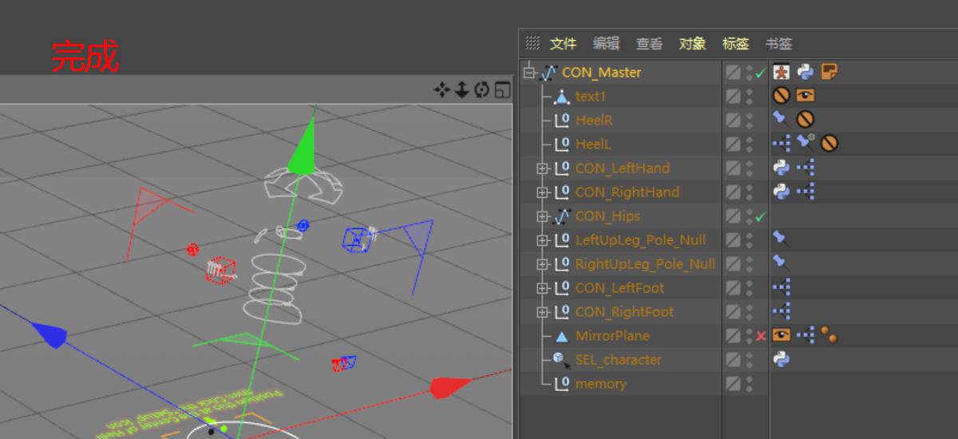
Task: Enable MirrorPlane via its red X
Action: tap(761, 336)
